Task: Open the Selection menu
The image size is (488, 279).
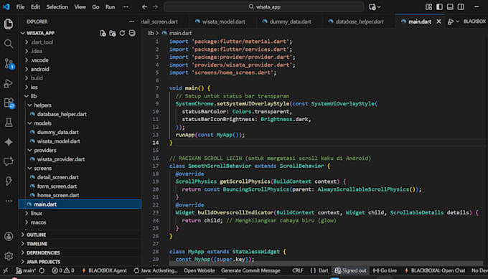Action: [57, 7]
